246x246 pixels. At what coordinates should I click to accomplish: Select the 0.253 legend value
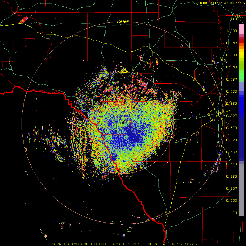coord(232,201)
